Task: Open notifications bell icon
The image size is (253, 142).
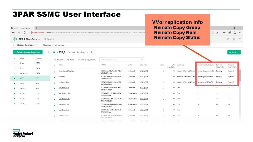Action: tap(228, 39)
